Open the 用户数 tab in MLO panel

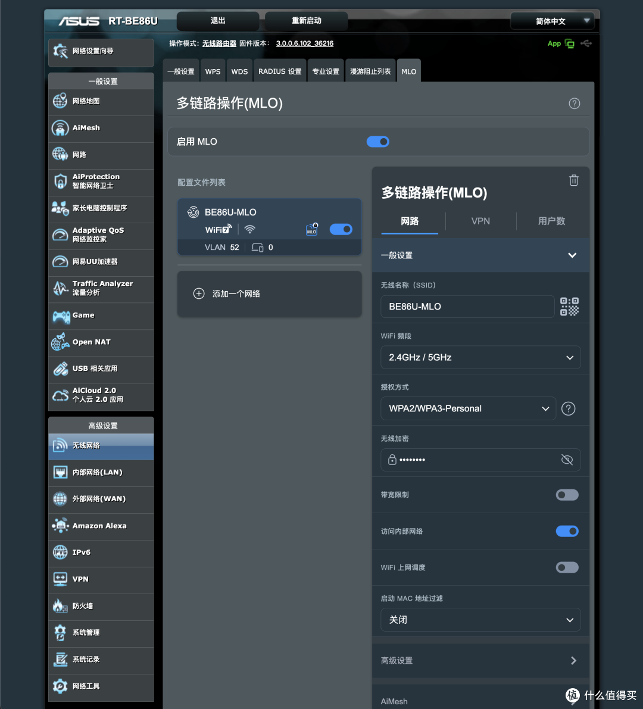pos(552,221)
